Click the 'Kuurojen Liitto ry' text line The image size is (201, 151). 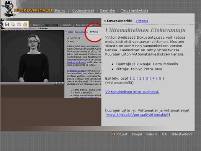click(x=147, y=110)
